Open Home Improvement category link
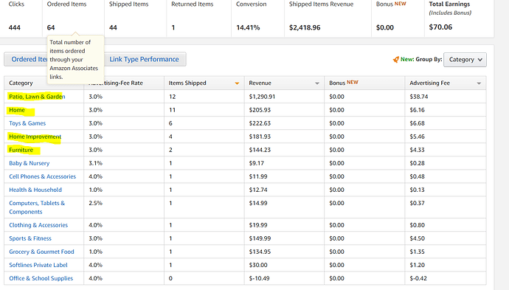Viewport: 509px width, 290px height. click(35, 137)
